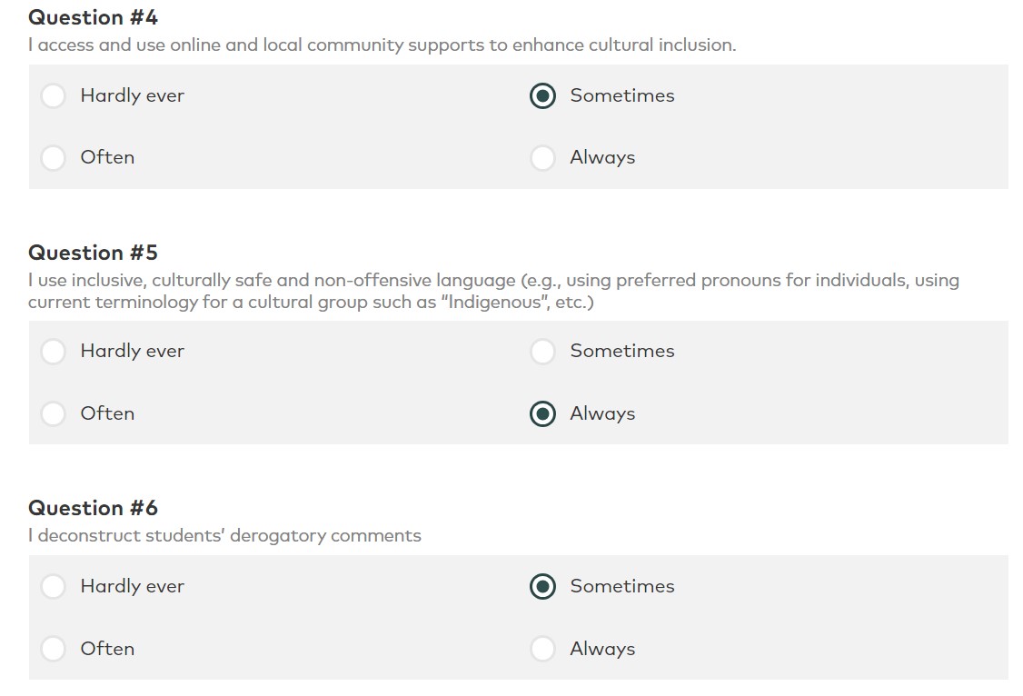Click the online and local community supports statement
1023x696 pixels.
(382, 45)
